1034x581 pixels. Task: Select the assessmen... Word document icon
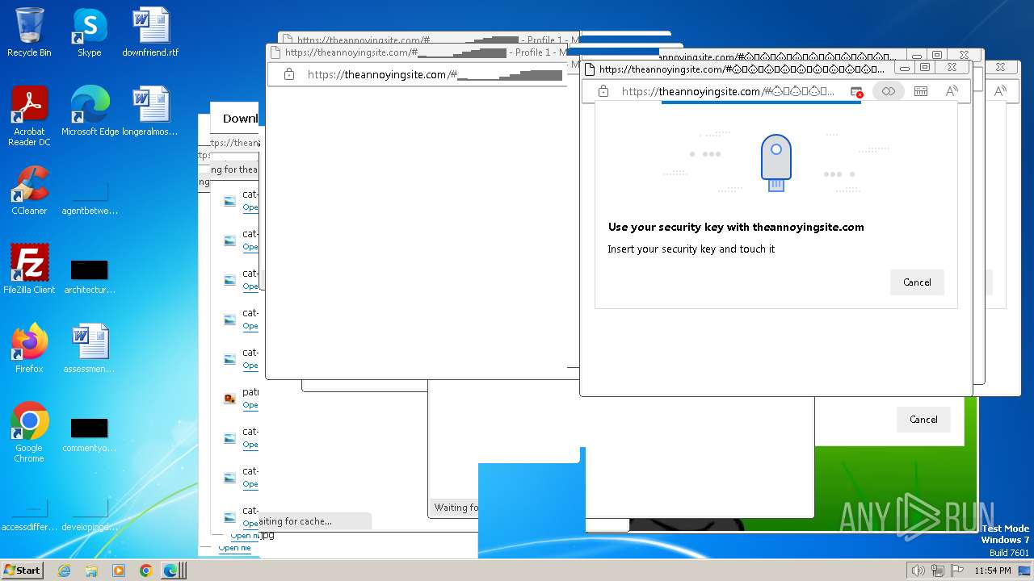(x=90, y=349)
